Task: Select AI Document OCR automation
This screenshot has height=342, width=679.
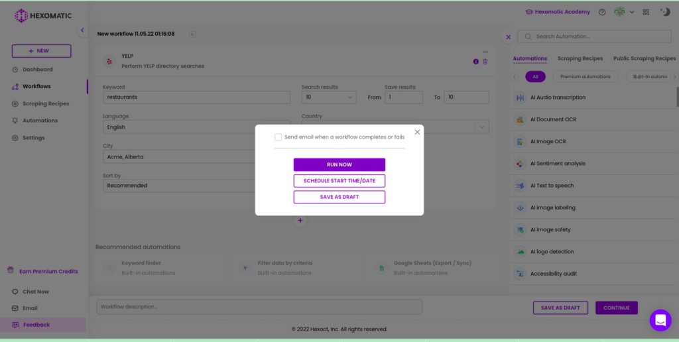Action: (592, 119)
